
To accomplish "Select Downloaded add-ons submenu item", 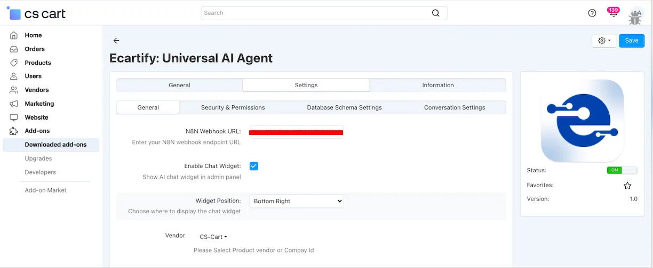I will tap(51, 145).
